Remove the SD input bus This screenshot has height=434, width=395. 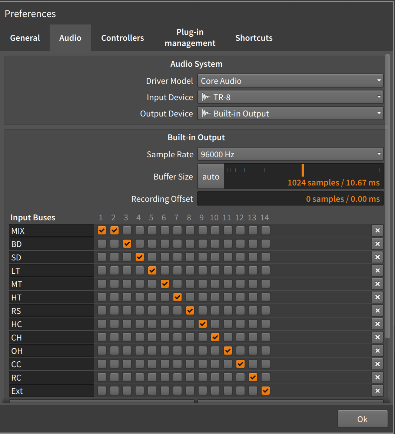tap(377, 257)
